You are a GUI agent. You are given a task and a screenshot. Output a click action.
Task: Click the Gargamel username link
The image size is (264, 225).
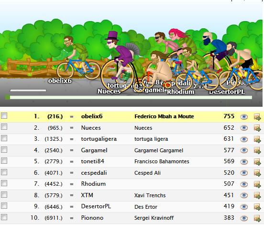pyautogui.click(x=94, y=150)
